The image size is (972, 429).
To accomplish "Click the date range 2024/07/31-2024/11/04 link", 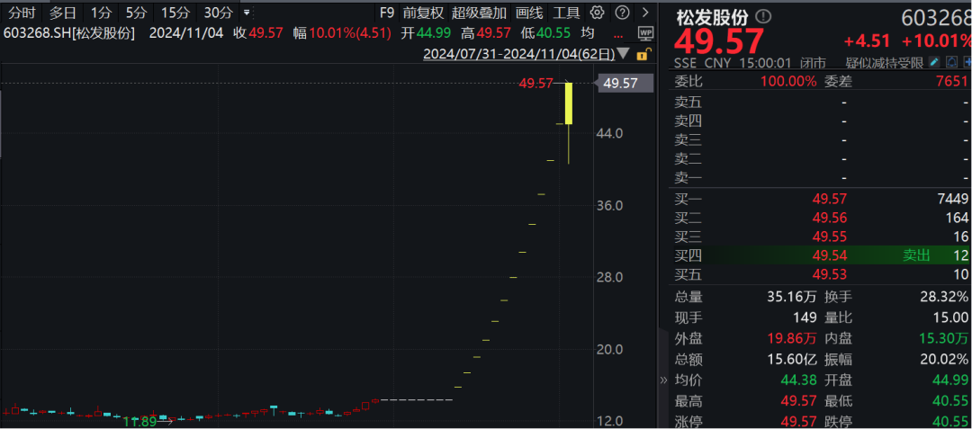I will tap(519, 55).
